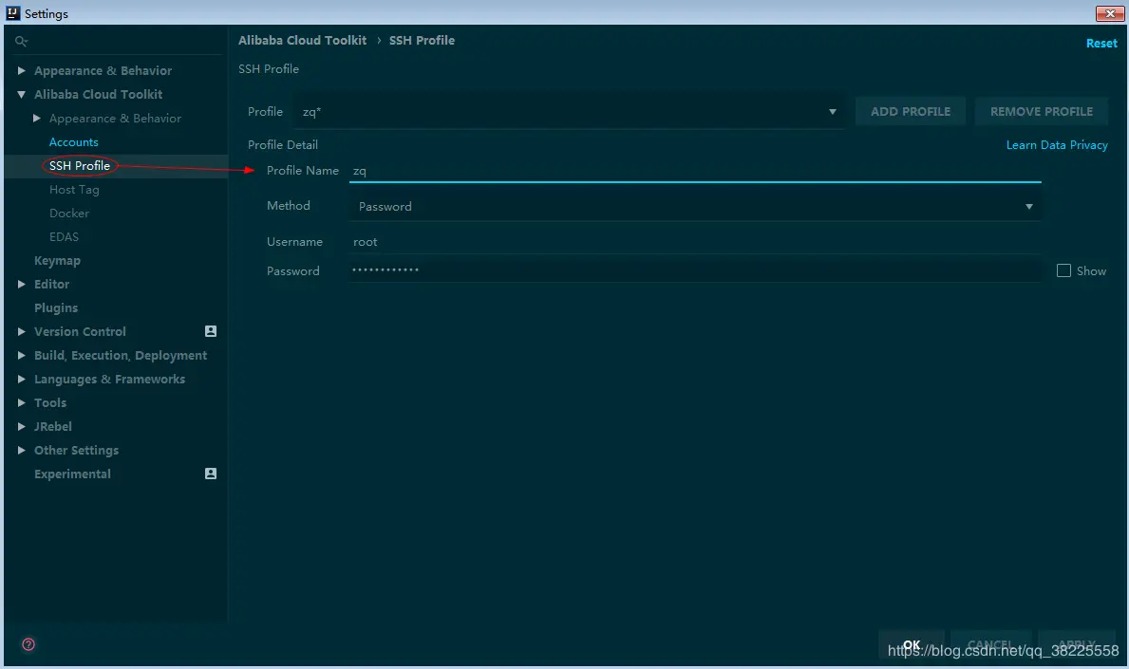1129x669 pixels.
Task: Collapse the Alibaba Cloud Toolkit node
Action: (22, 94)
